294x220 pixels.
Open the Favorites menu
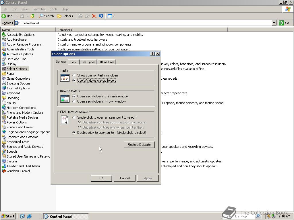[39, 9]
